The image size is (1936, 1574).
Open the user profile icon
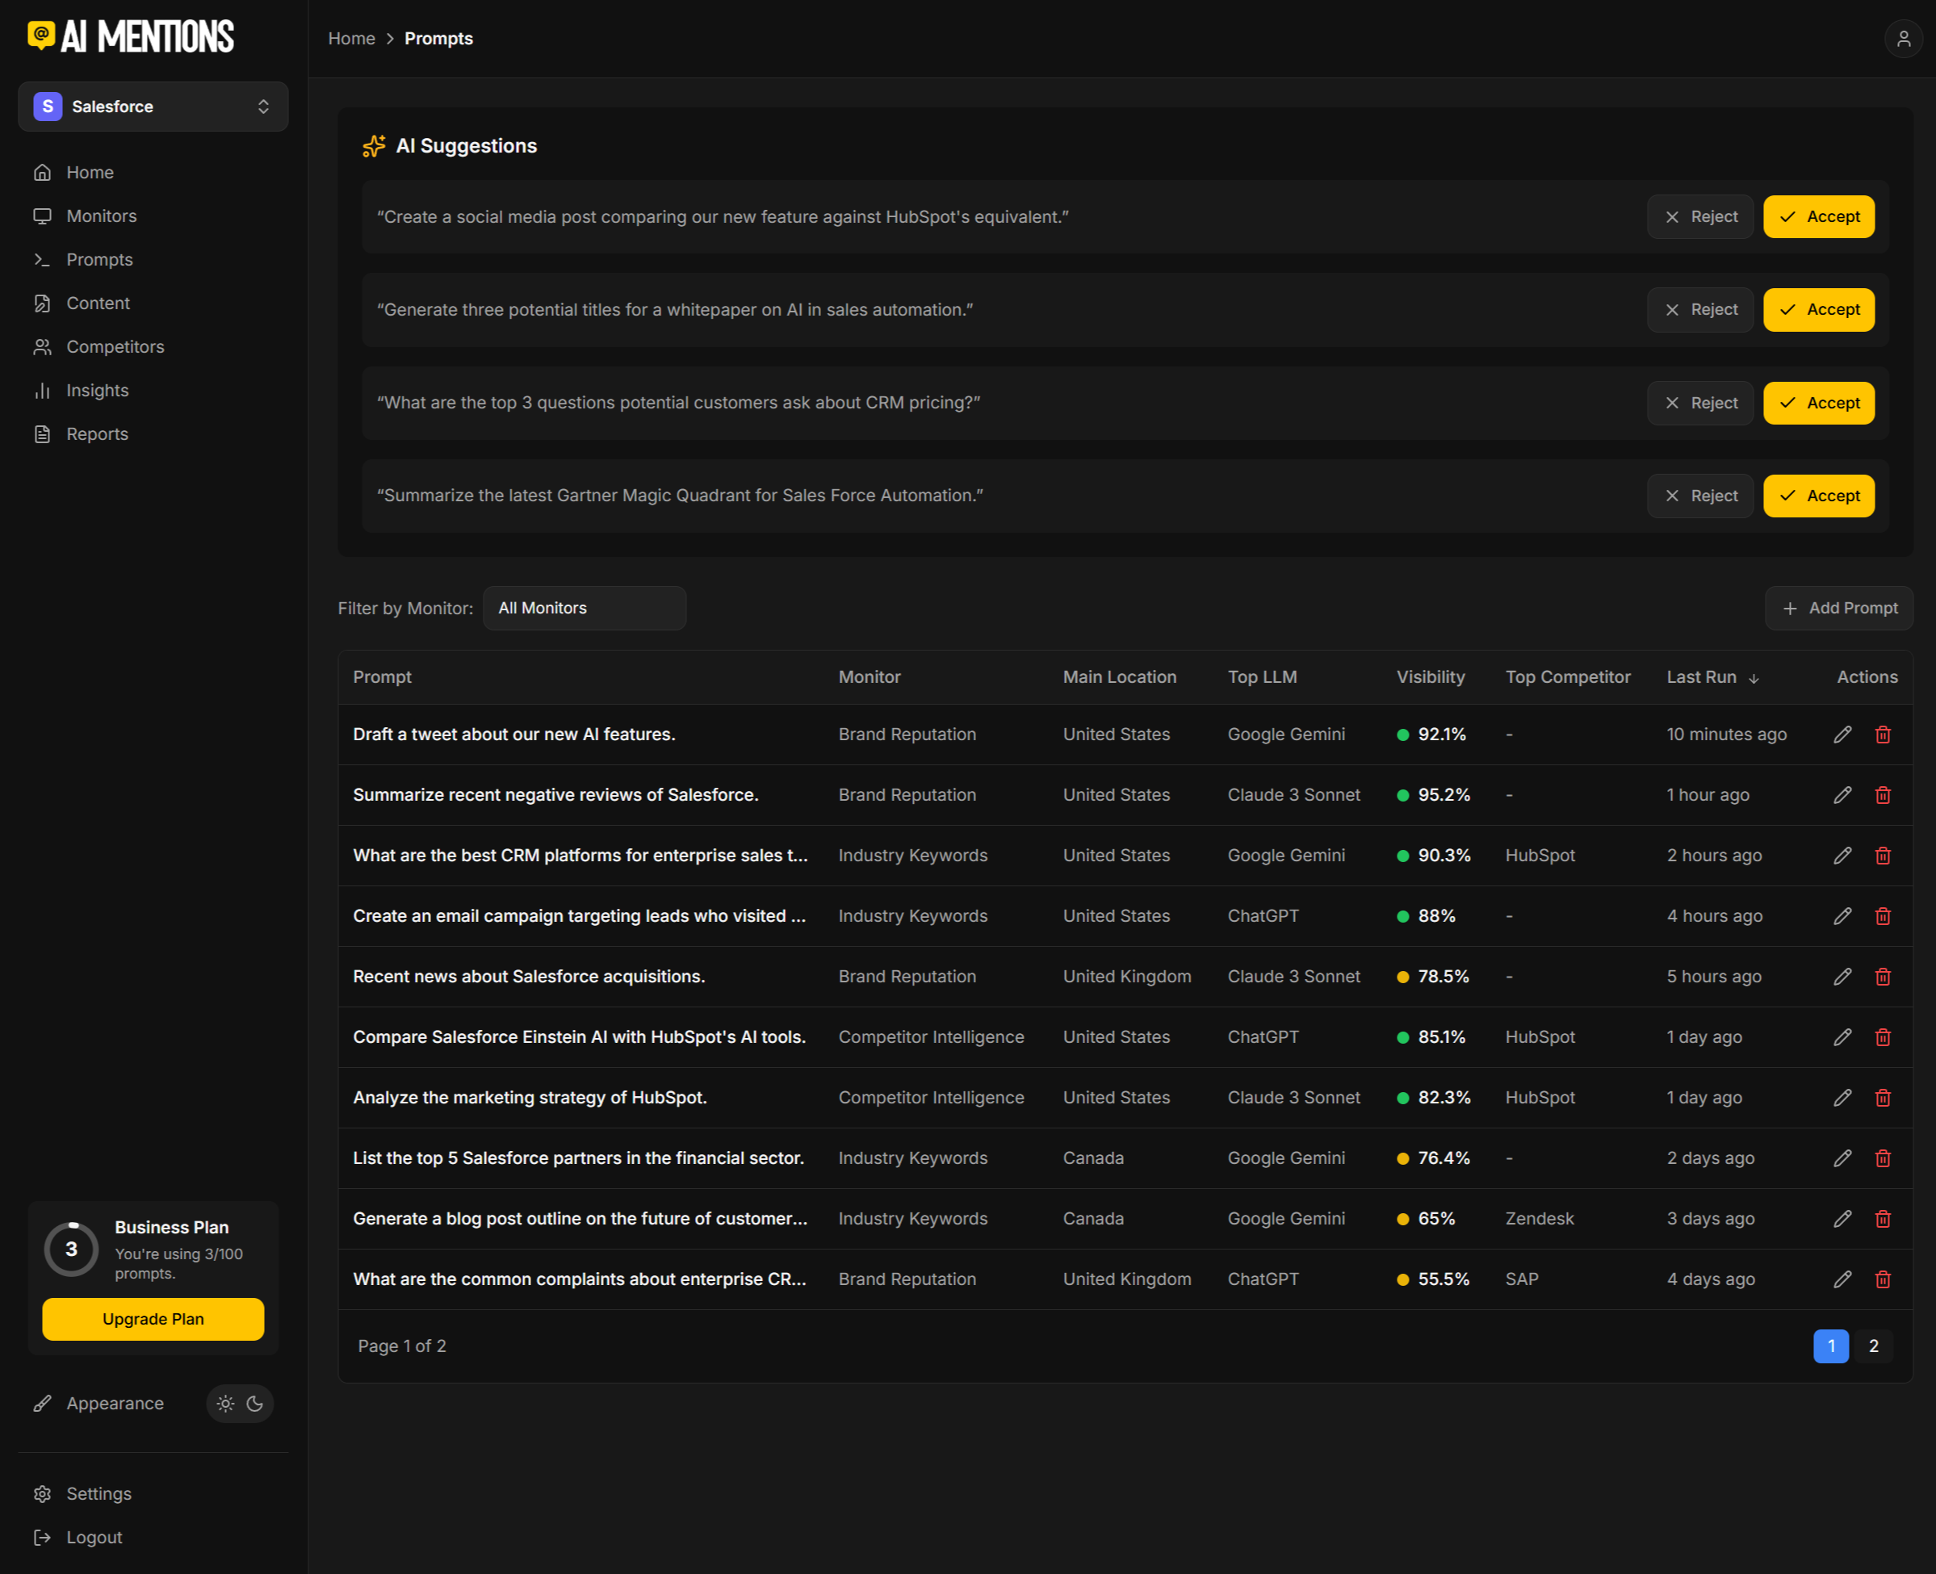click(x=1904, y=39)
